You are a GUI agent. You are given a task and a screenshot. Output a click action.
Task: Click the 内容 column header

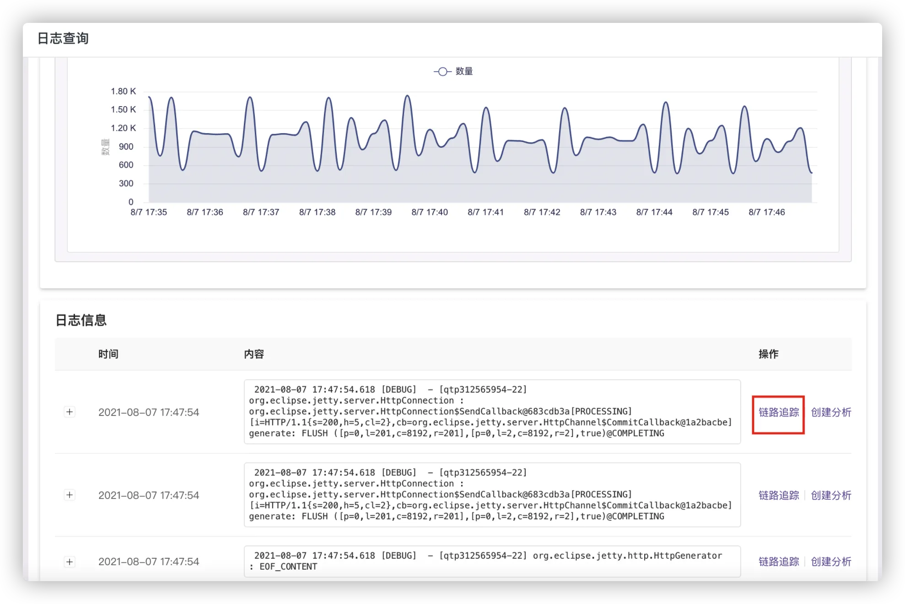[x=254, y=354]
